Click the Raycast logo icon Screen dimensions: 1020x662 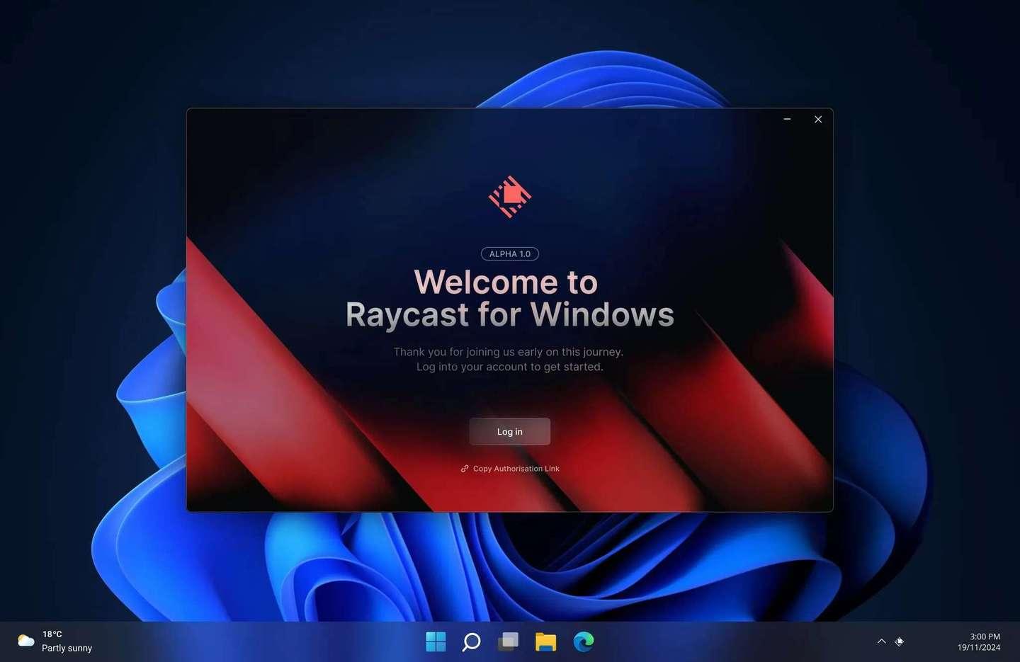[x=509, y=196]
